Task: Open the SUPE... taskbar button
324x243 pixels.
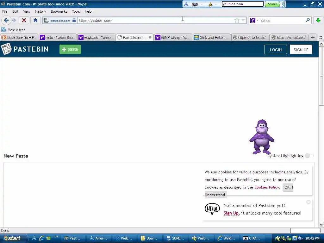Action: coord(175,238)
